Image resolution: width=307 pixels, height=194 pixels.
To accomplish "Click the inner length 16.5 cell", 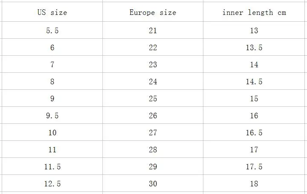I will click(x=254, y=132).
